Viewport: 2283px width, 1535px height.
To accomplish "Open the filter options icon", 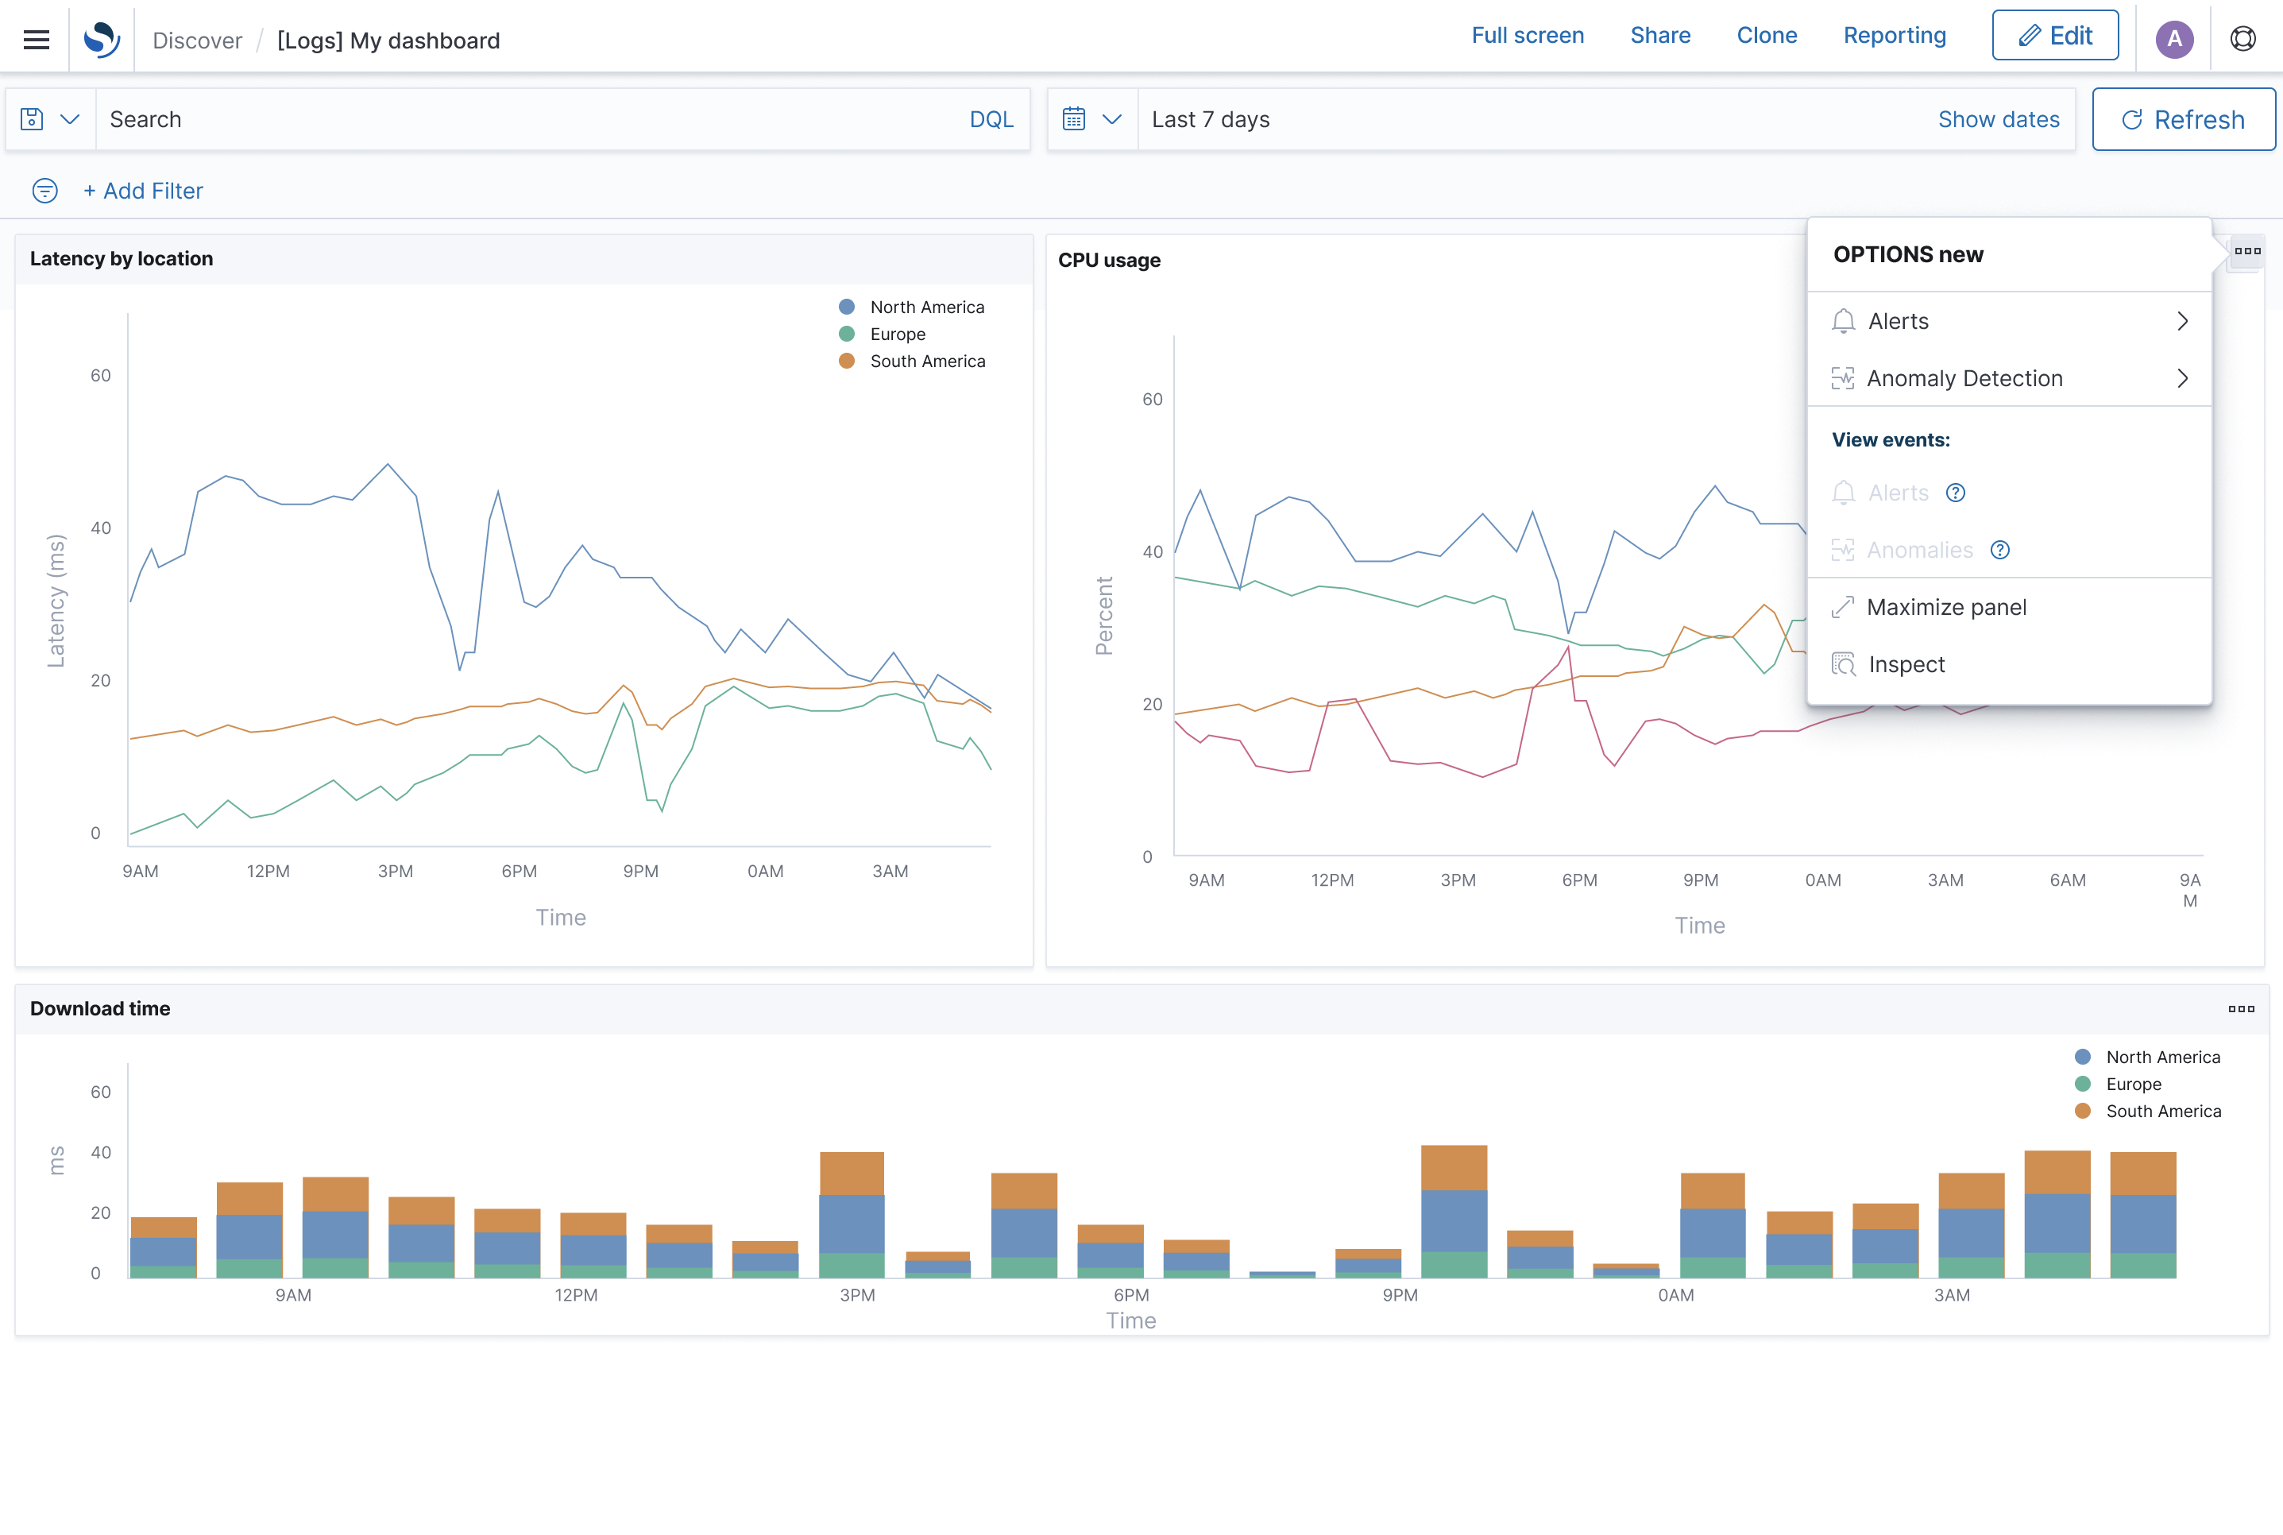I will 45,191.
